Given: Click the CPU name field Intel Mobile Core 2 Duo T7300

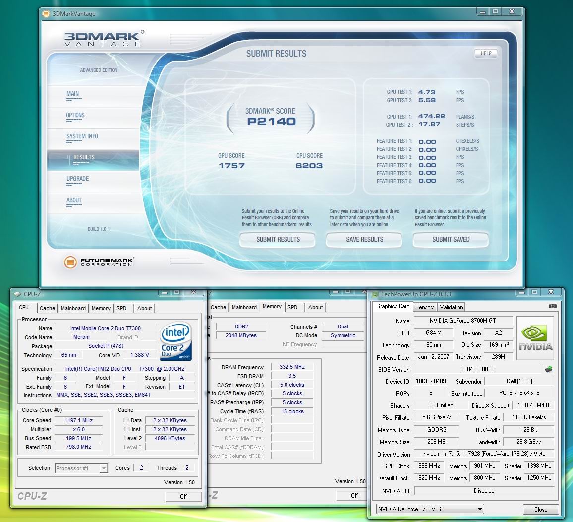Looking at the screenshot, I should [x=105, y=328].
